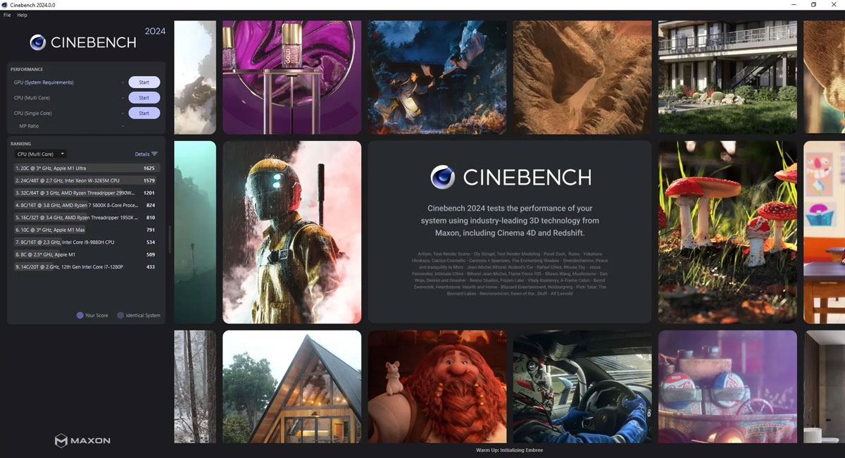
Task: Select the Threadripper 1950X ranking row
Action: 87,217
